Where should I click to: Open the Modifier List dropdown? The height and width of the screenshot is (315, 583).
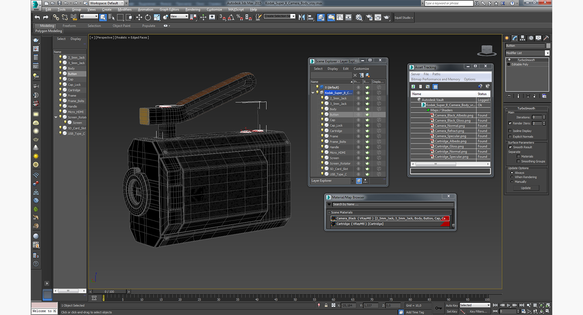pos(527,53)
